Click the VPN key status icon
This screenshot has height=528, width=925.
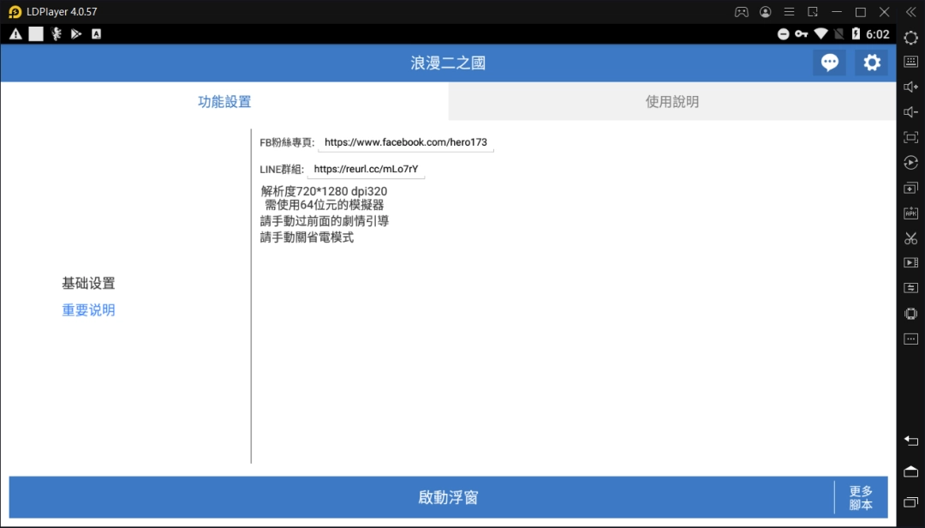pos(801,34)
